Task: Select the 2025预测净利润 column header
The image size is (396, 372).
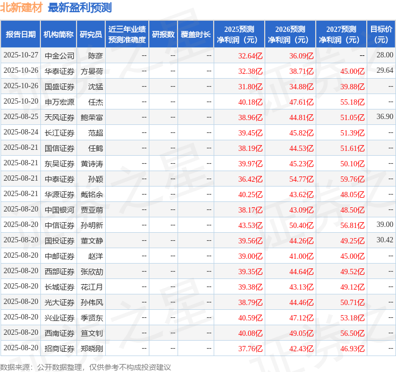Action: [239, 34]
